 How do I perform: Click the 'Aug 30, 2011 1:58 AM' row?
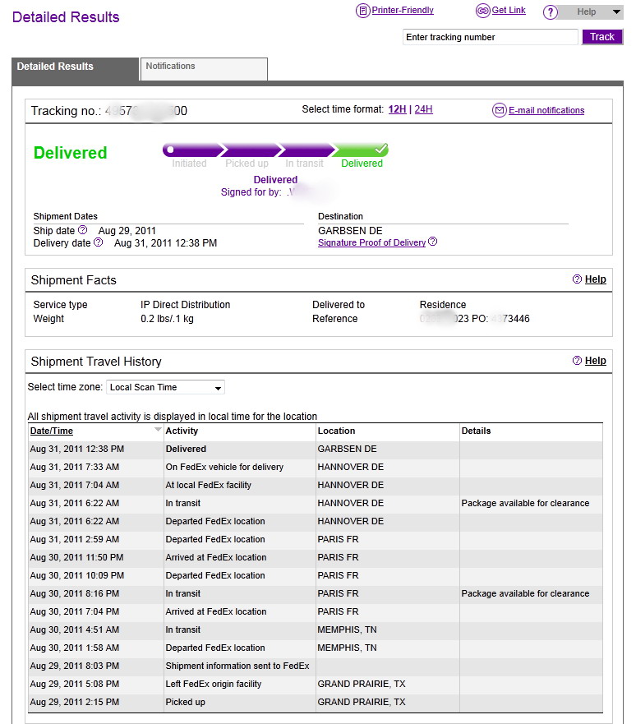coord(316,648)
